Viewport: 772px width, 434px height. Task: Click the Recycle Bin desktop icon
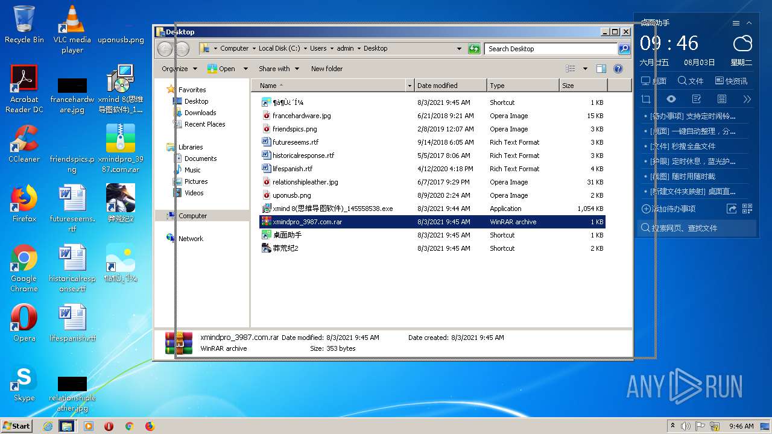(24, 25)
